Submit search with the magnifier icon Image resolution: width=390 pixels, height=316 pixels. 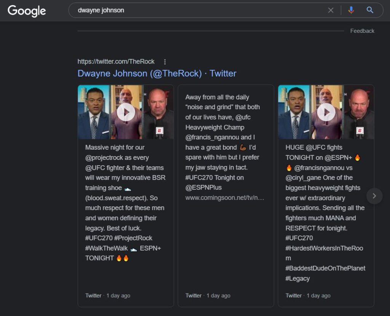pyautogui.click(x=370, y=10)
